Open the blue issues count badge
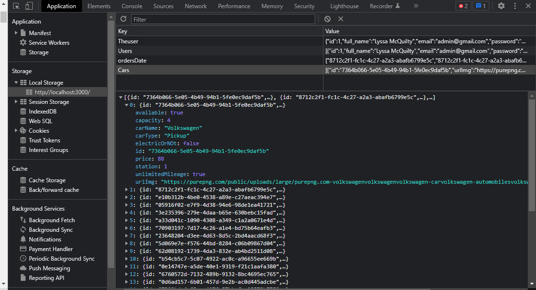Viewport: 536px width, 290px height. click(x=481, y=6)
